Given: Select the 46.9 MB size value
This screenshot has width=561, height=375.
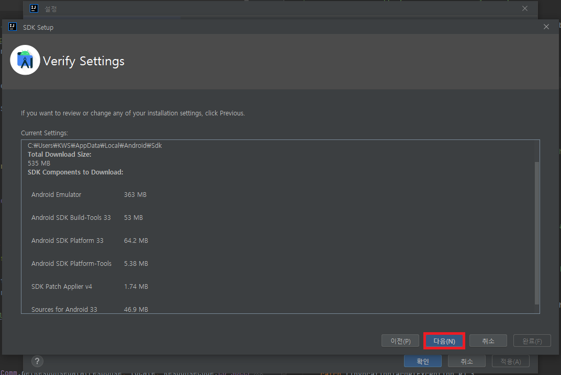Looking at the screenshot, I should pyautogui.click(x=136, y=309).
